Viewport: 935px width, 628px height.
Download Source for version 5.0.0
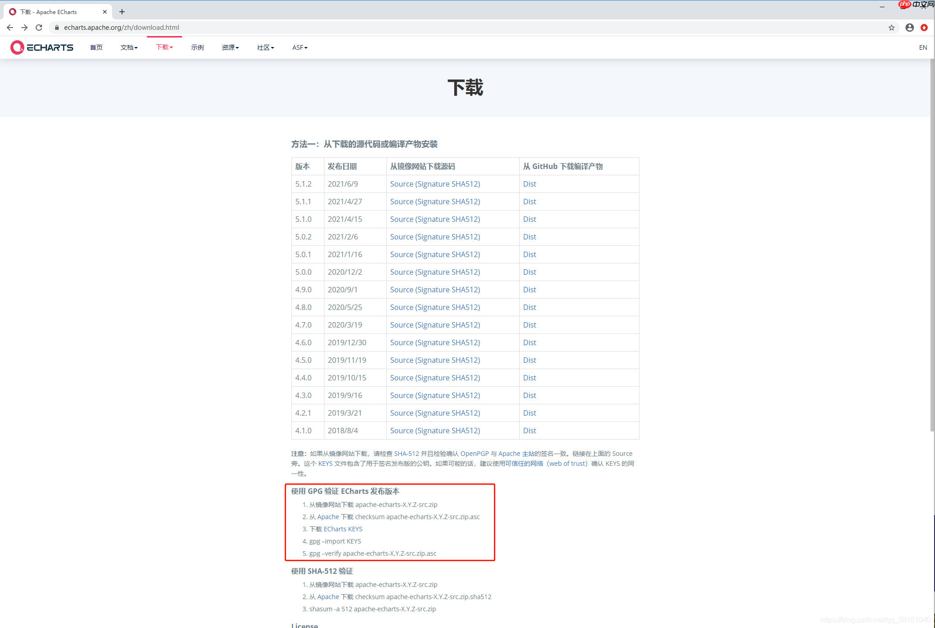point(402,272)
